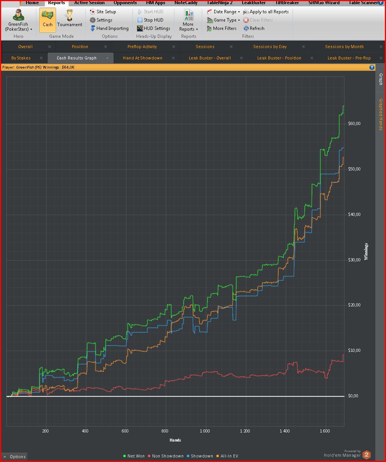Switch to the Overall report tab

point(25,47)
